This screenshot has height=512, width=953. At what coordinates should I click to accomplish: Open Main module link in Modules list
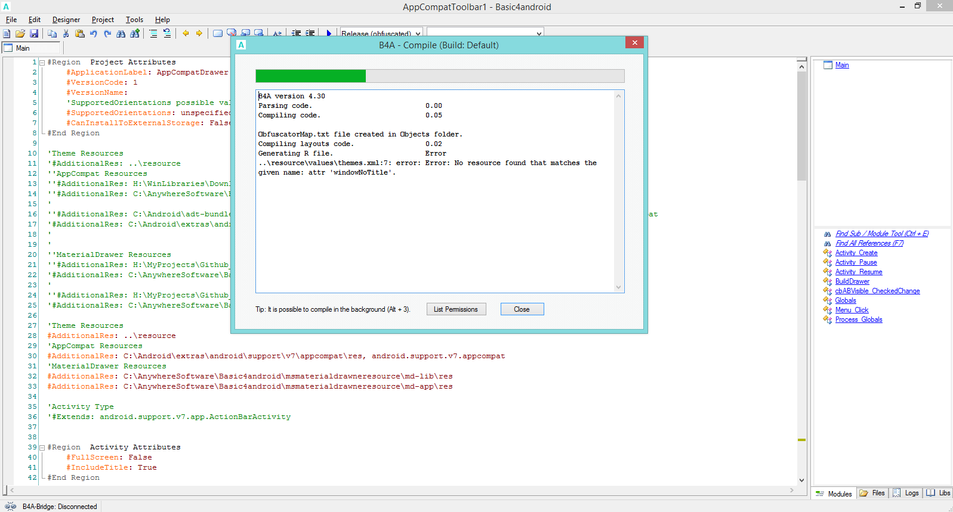[842, 65]
